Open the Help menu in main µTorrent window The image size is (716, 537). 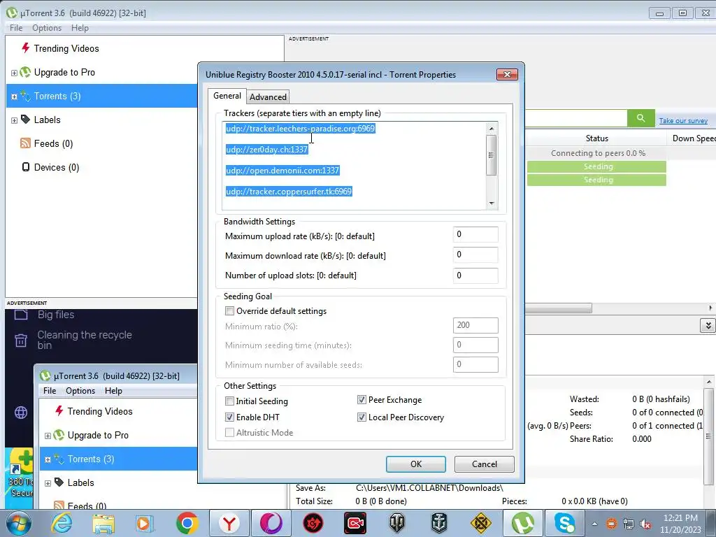coord(80,27)
